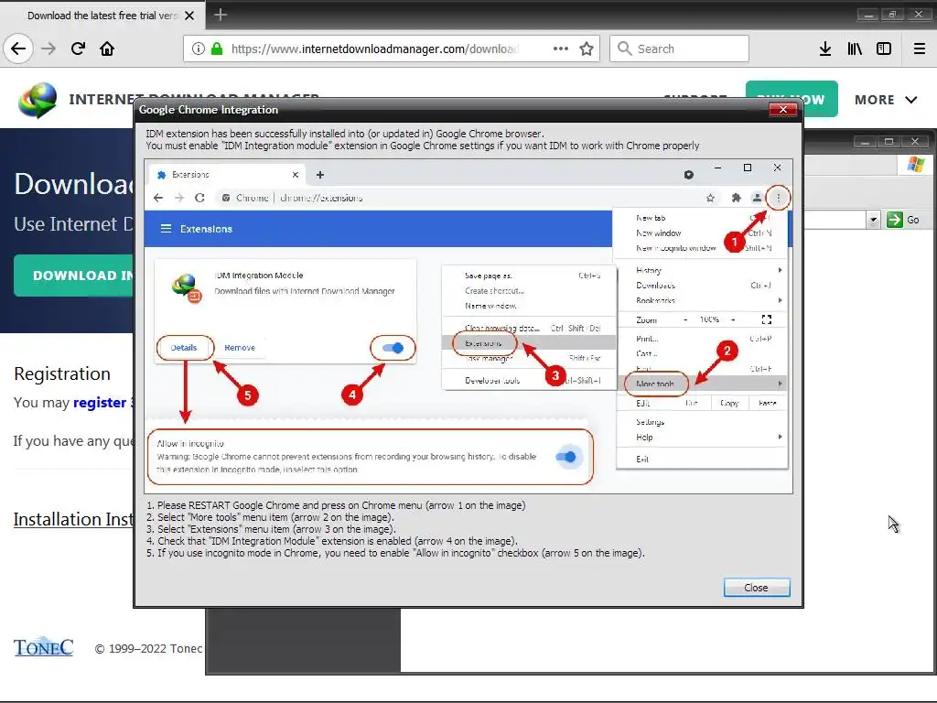937x703 pixels.
Task: Maximize the background window behind dialog
Action: click(889, 142)
